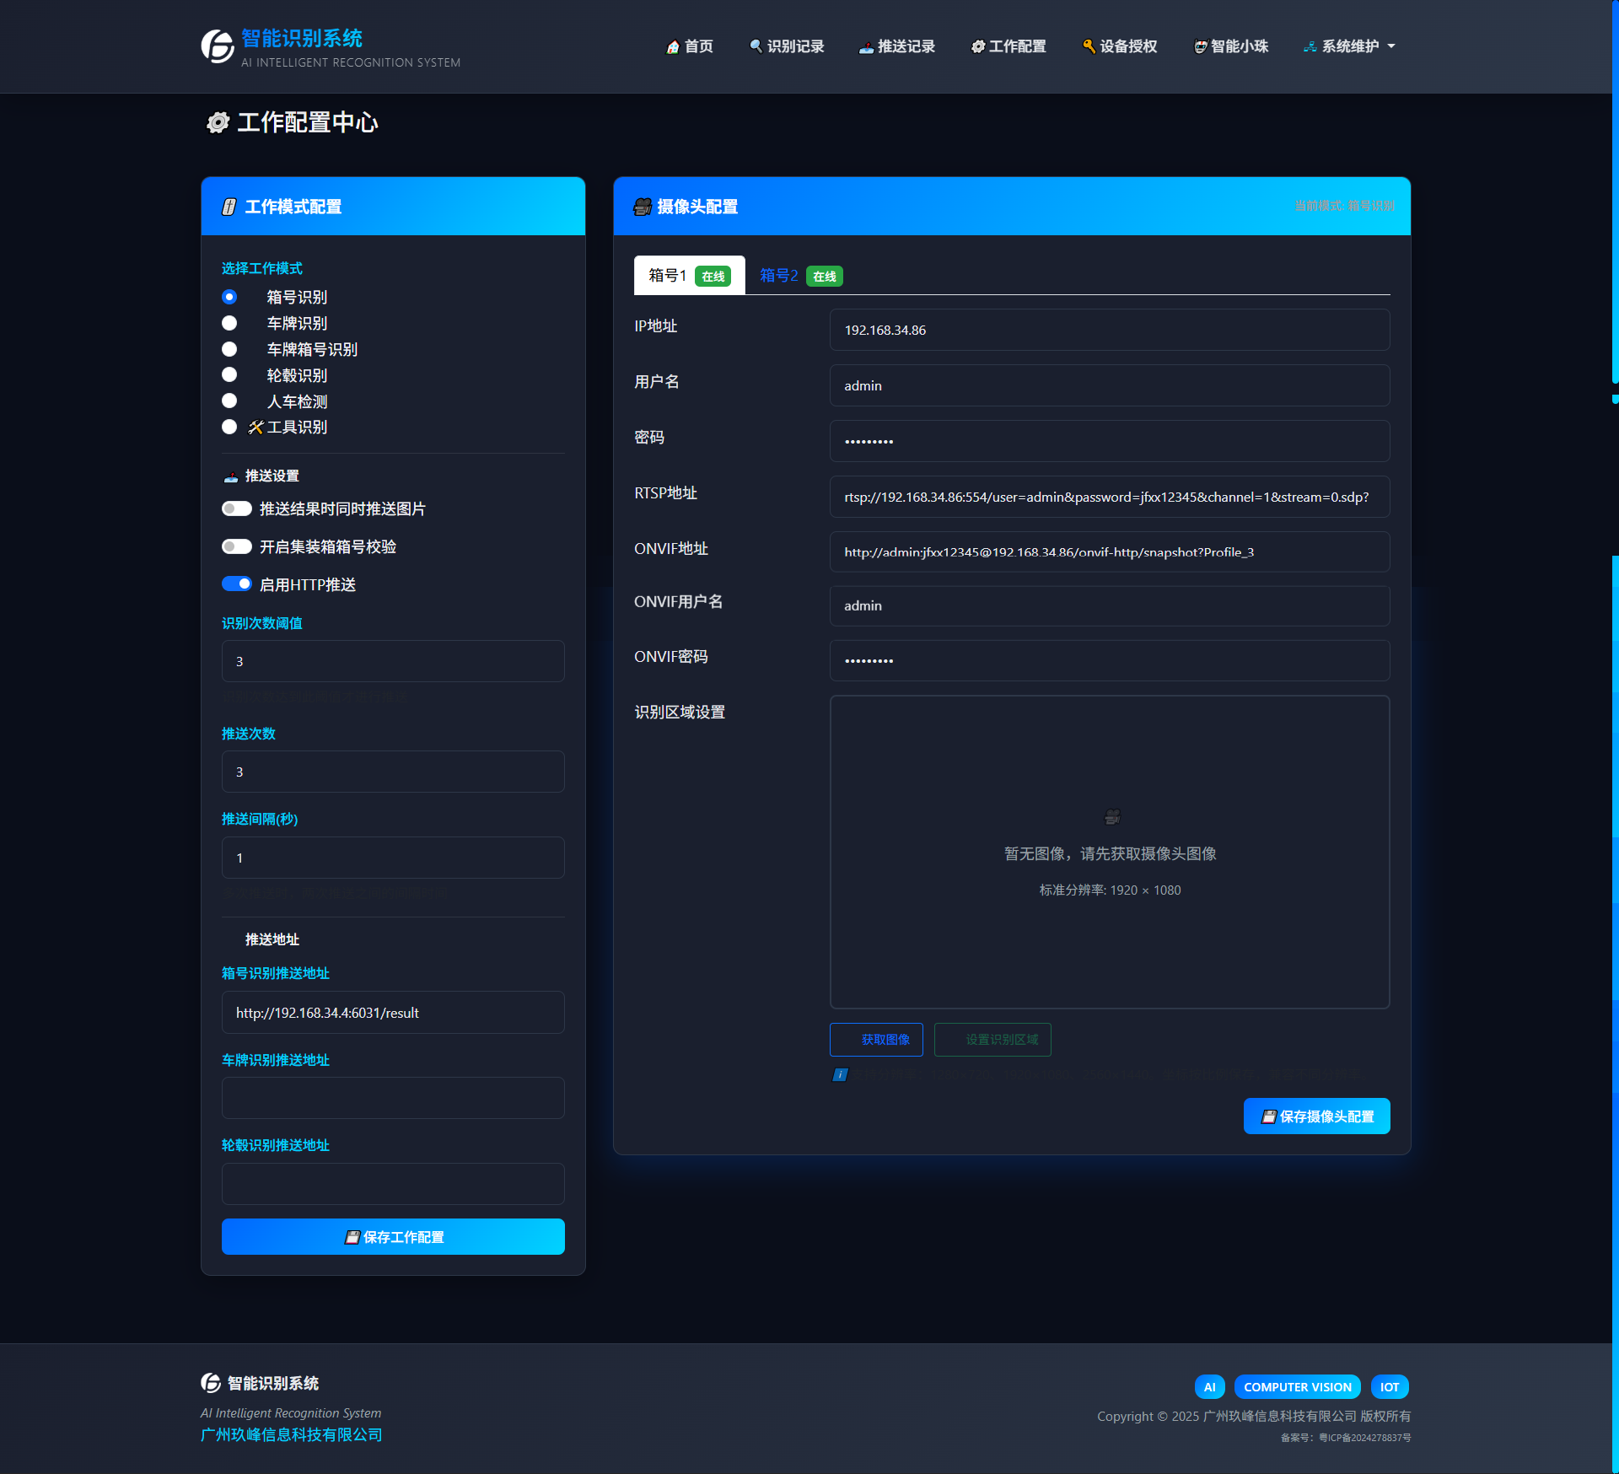Click the 备案号 ICP text in footer
The height and width of the screenshot is (1474, 1619).
tap(1346, 1438)
